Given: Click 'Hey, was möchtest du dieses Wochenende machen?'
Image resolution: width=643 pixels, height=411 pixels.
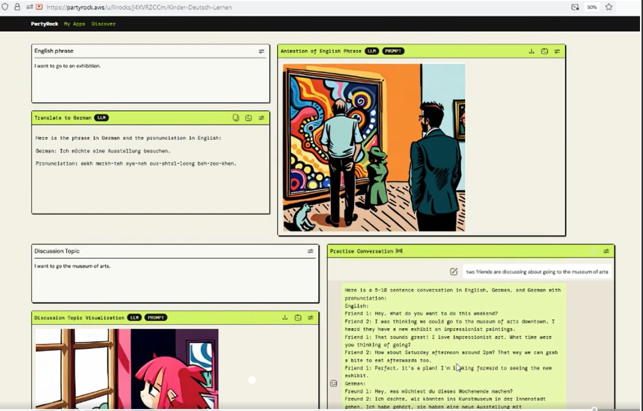Looking at the screenshot, I should [x=429, y=391].
